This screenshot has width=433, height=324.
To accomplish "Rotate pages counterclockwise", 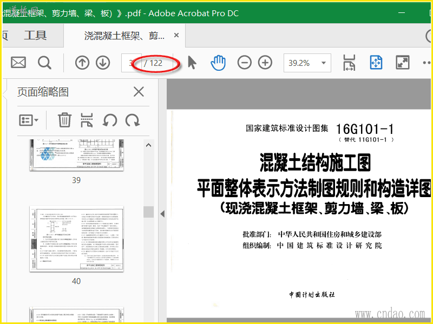I will click(110, 120).
